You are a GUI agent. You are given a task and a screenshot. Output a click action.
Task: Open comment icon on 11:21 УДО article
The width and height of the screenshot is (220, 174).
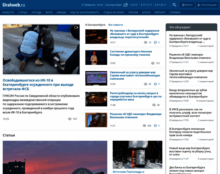click(x=155, y=126)
